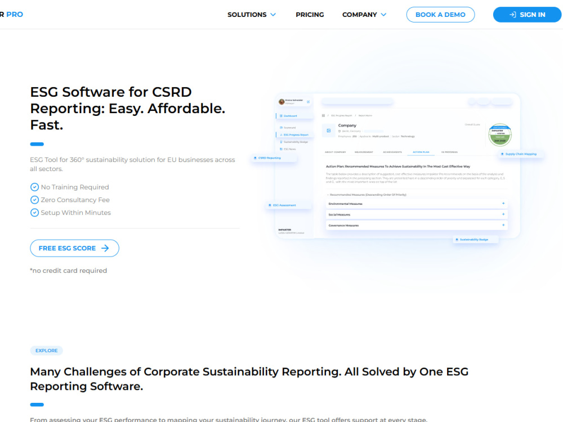Open ESG News item in preview sidebar
Screen dimensions: 563x422
click(288, 149)
